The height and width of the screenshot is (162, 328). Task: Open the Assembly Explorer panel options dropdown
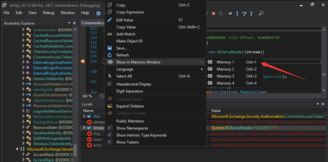[69, 23]
